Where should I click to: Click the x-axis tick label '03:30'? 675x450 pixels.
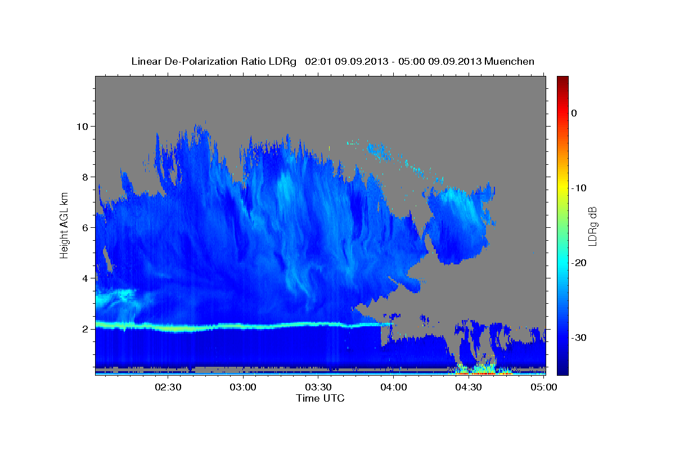tap(318, 387)
